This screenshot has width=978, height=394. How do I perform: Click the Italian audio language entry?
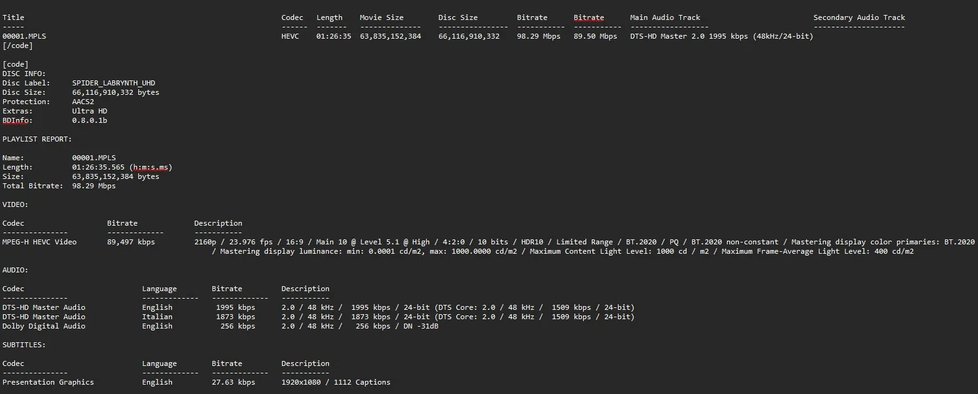coord(157,317)
